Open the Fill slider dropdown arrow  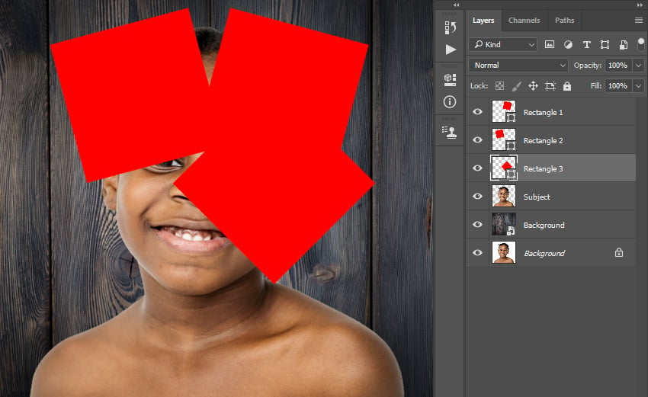coord(639,86)
